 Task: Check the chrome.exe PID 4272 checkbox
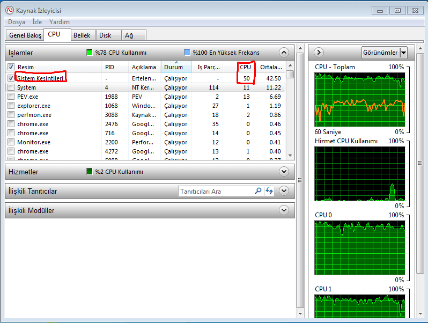[x=11, y=151]
